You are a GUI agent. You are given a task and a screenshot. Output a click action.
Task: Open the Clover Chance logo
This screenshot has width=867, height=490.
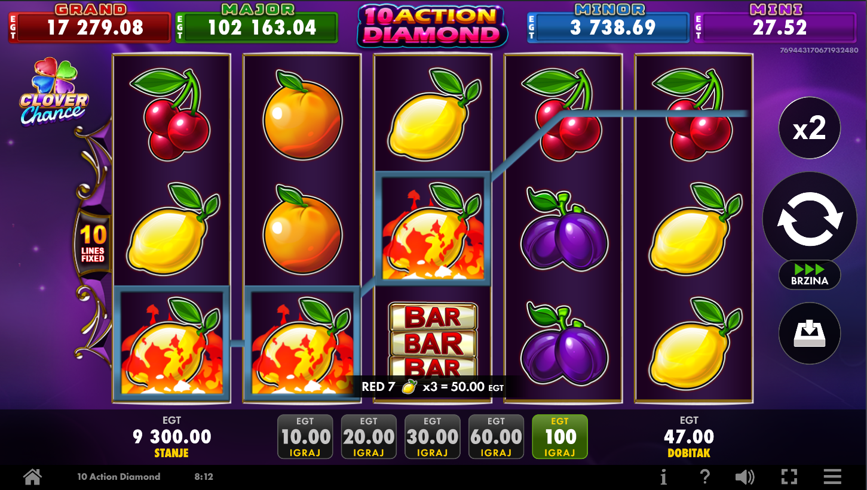[54, 91]
